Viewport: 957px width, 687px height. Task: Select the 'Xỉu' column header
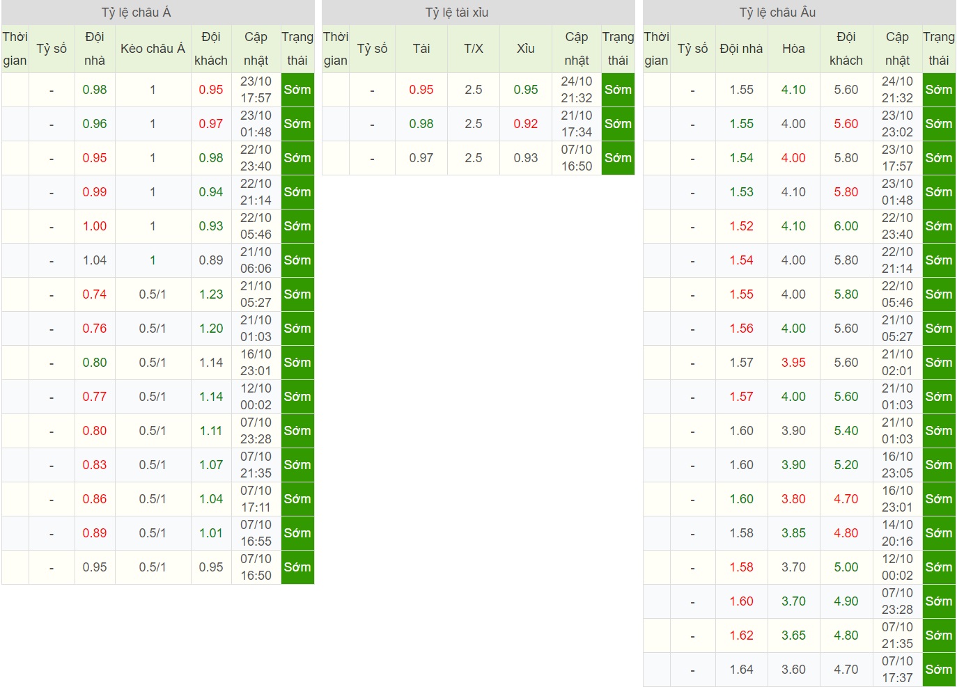pos(526,49)
